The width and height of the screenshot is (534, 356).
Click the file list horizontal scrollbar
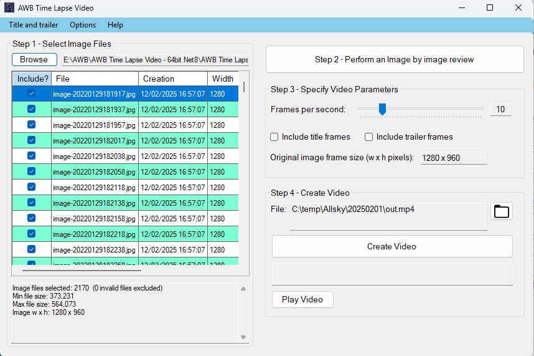[82, 271]
